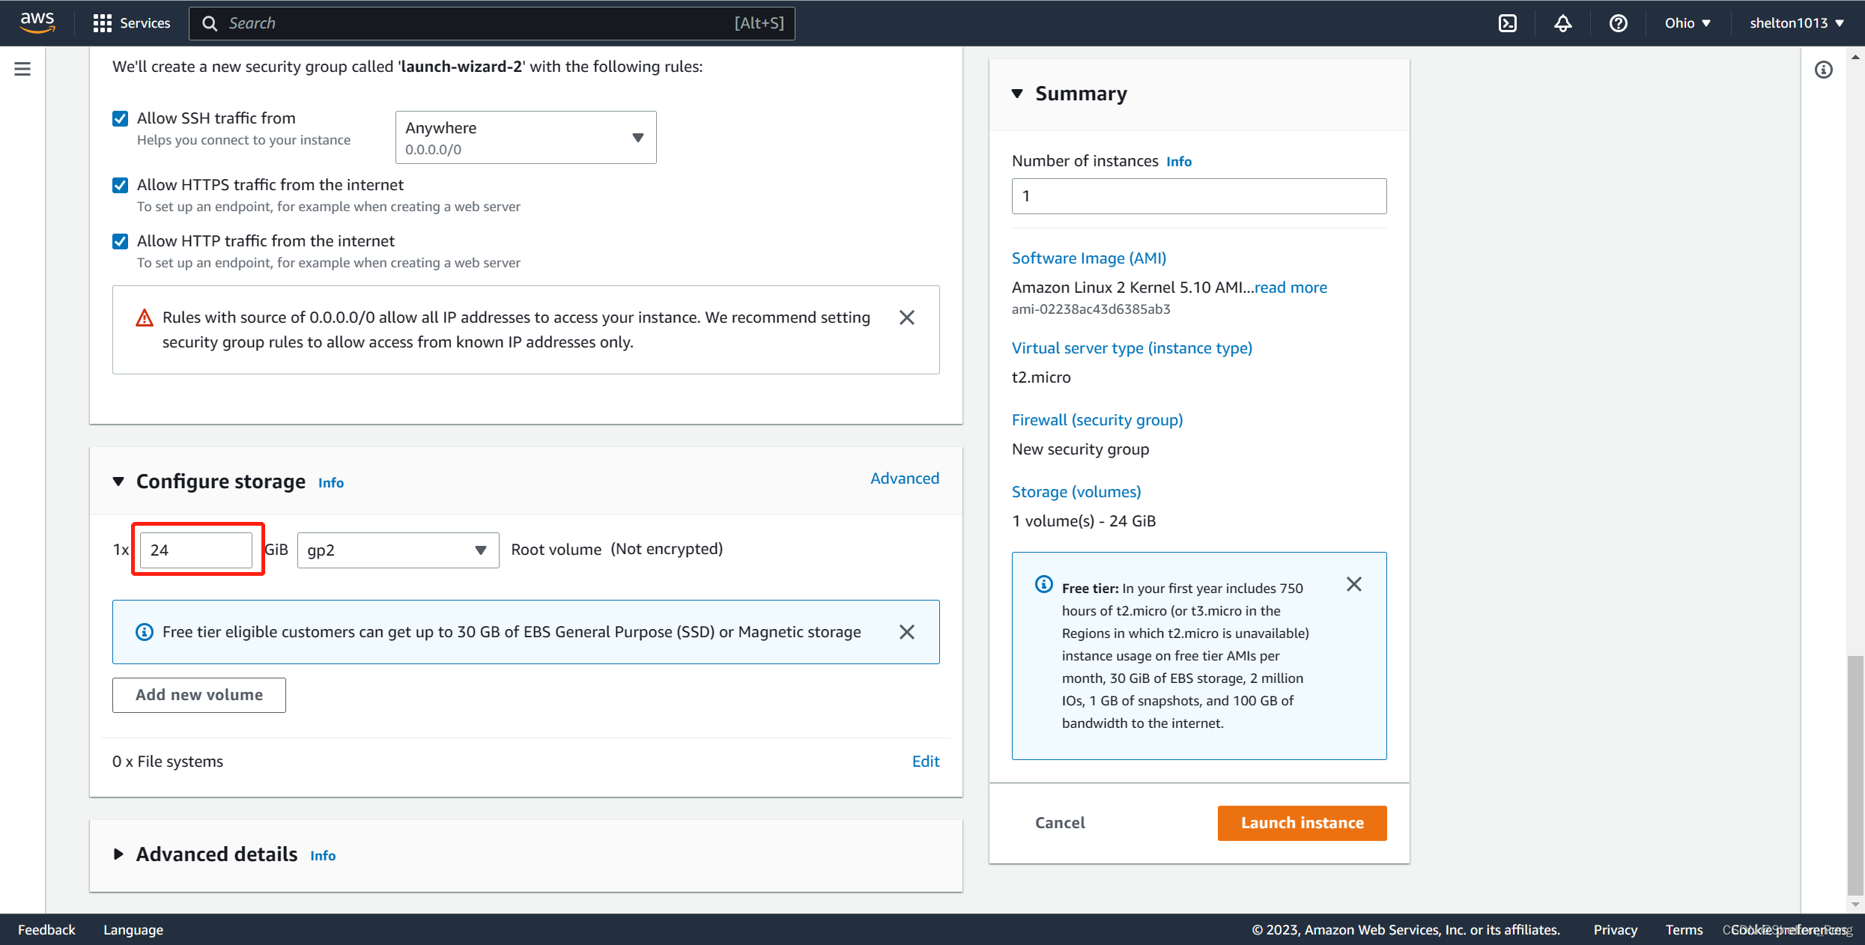Uncheck Allow HTTP traffic from the internet
The width and height of the screenshot is (1865, 945).
pos(120,241)
